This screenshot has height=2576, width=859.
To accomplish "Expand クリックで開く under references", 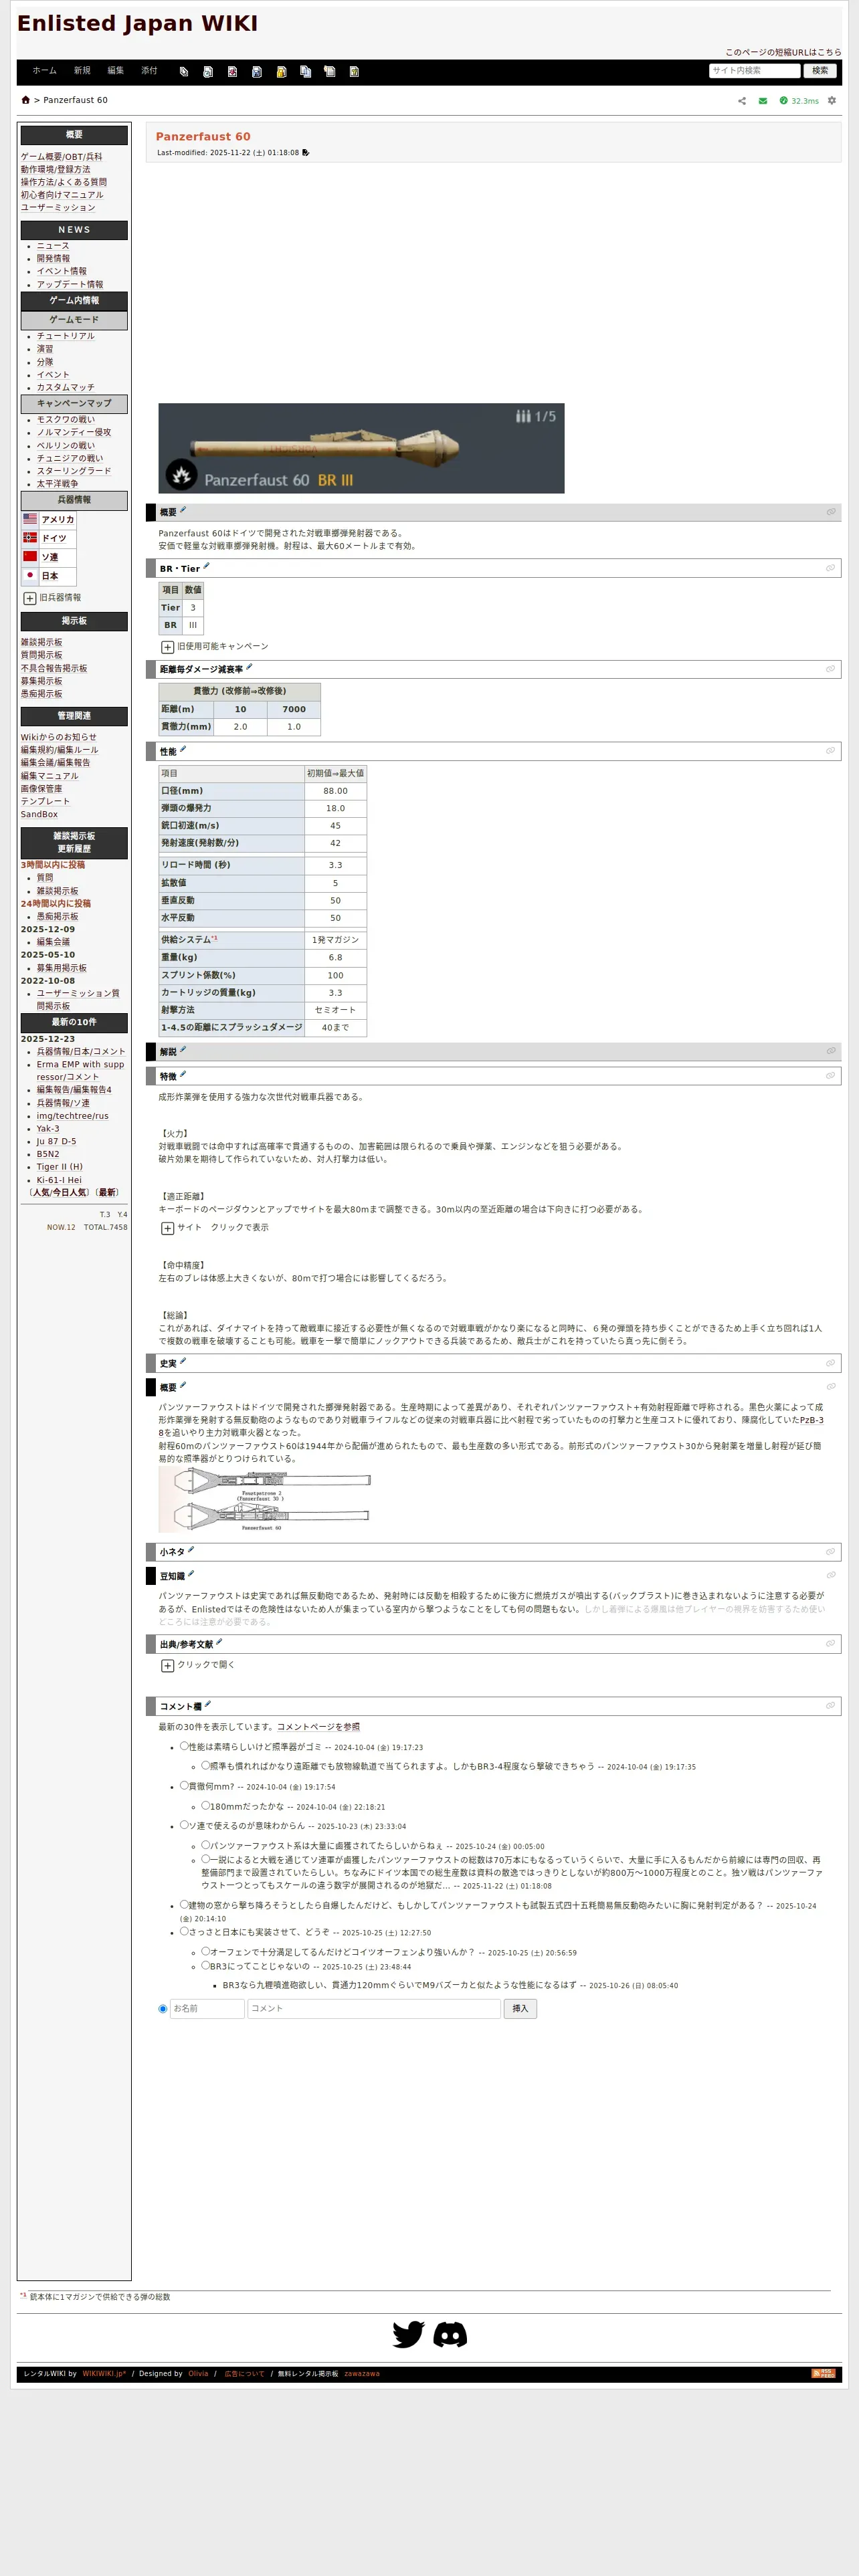I will click(x=168, y=1666).
